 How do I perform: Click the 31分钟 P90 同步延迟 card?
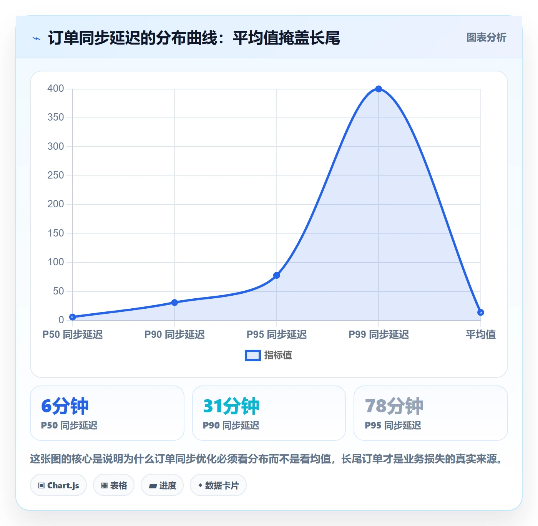[x=269, y=413]
